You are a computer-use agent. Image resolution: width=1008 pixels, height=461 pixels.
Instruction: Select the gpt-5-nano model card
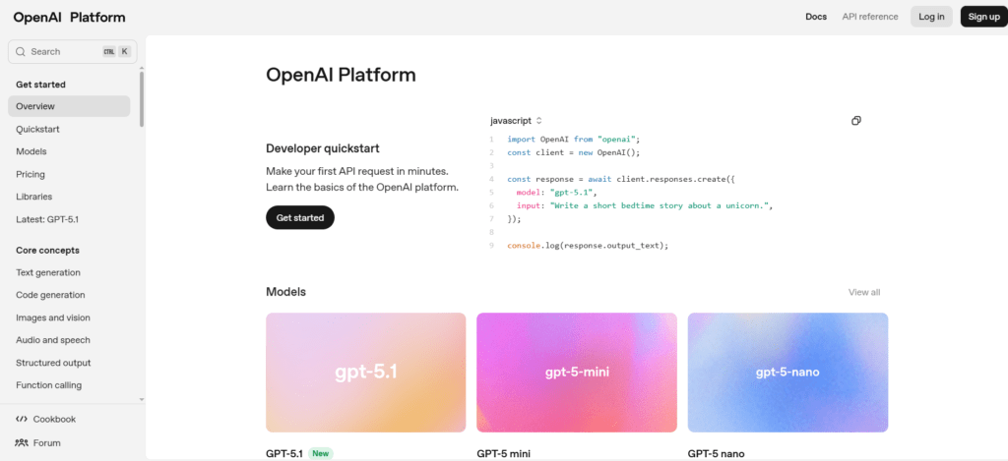tap(787, 373)
